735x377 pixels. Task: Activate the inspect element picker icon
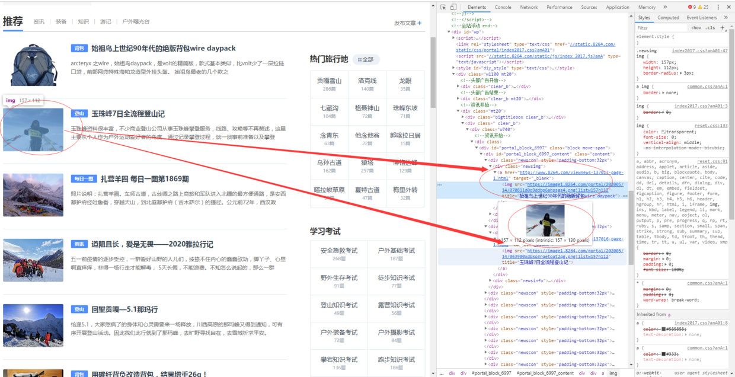443,7
